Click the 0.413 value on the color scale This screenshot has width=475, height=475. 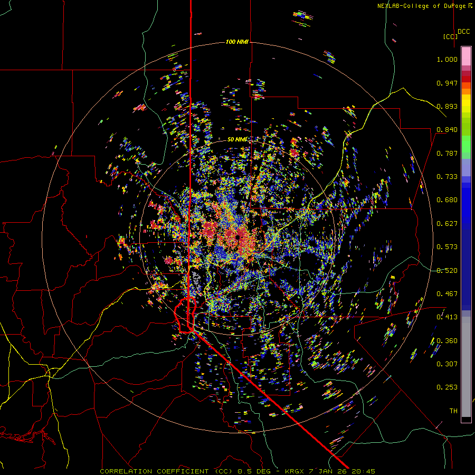447,317
